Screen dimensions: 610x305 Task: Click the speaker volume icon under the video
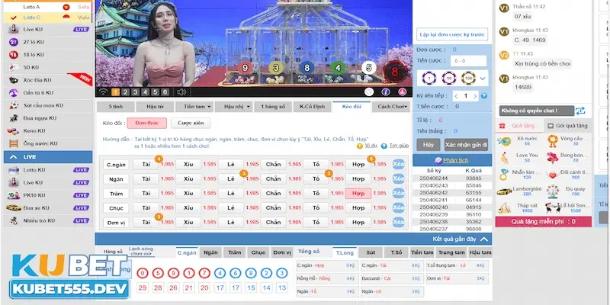[x=181, y=92]
